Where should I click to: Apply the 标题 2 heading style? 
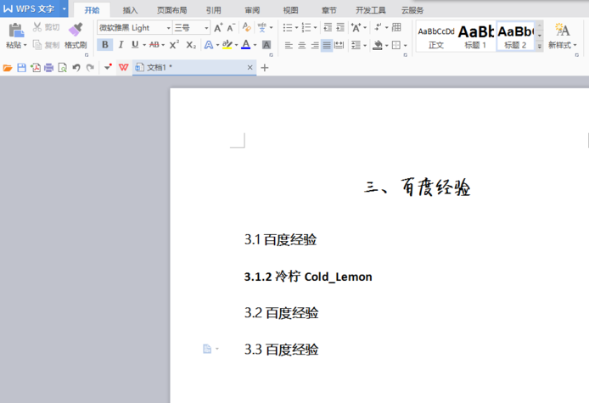(515, 36)
